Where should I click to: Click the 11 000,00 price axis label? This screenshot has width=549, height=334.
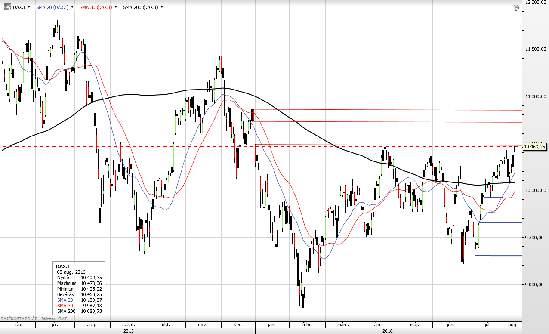point(536,96)
